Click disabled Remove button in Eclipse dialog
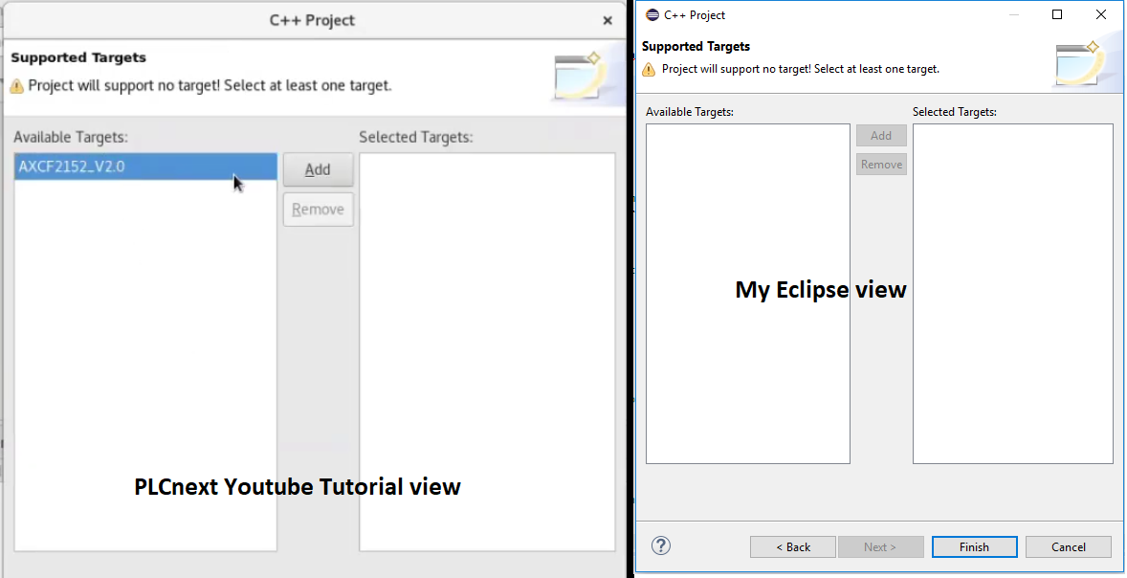Image resolution: width=1127 pixels, height=578 pixels. click(x=881, y=164)
